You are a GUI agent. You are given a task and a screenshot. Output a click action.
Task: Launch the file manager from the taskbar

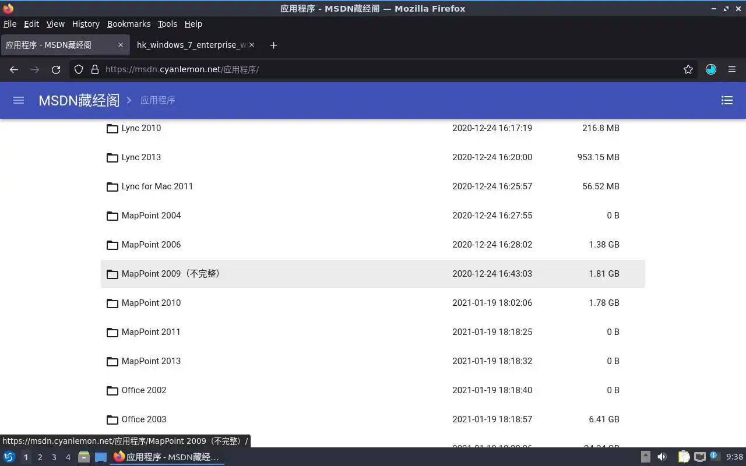point(84,457)
